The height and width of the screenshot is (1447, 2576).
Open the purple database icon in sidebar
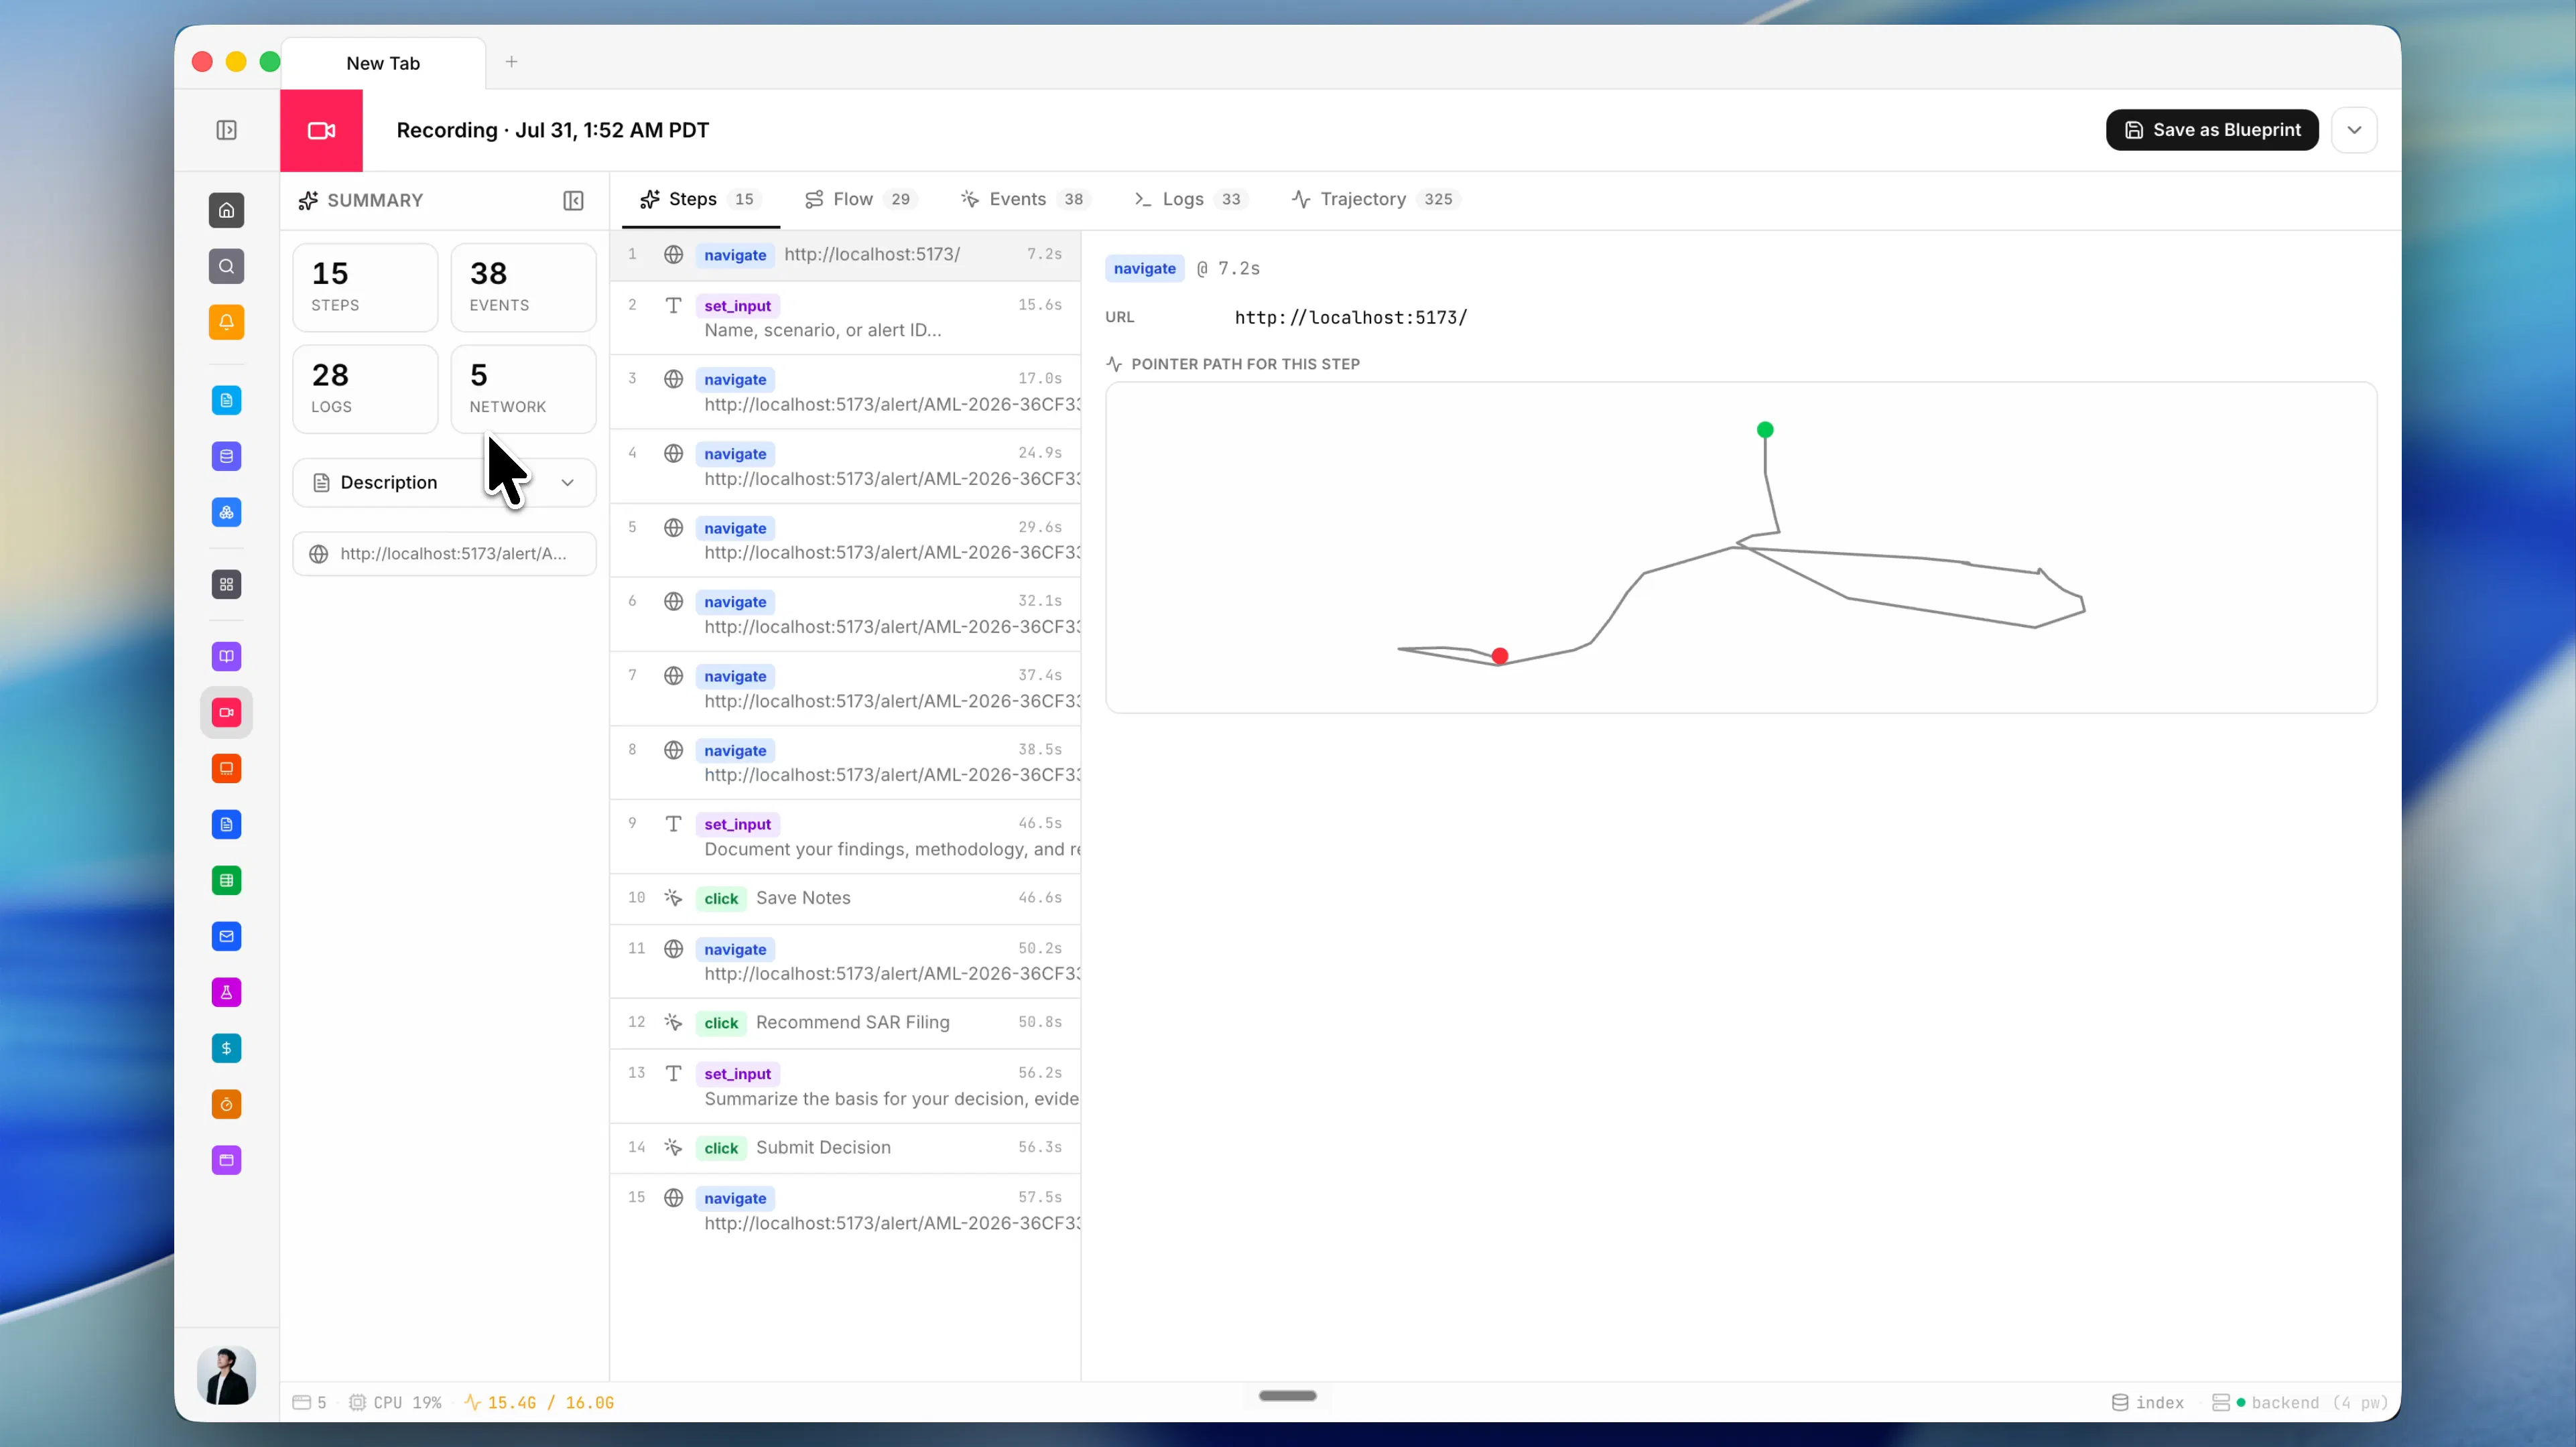[227, 456]
